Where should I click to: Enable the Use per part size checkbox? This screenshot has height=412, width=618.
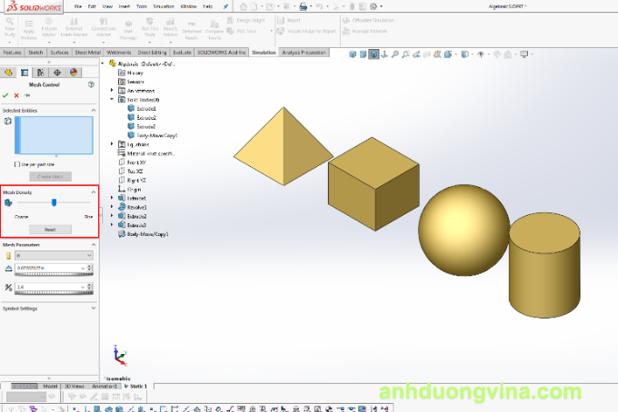point(17,164)
